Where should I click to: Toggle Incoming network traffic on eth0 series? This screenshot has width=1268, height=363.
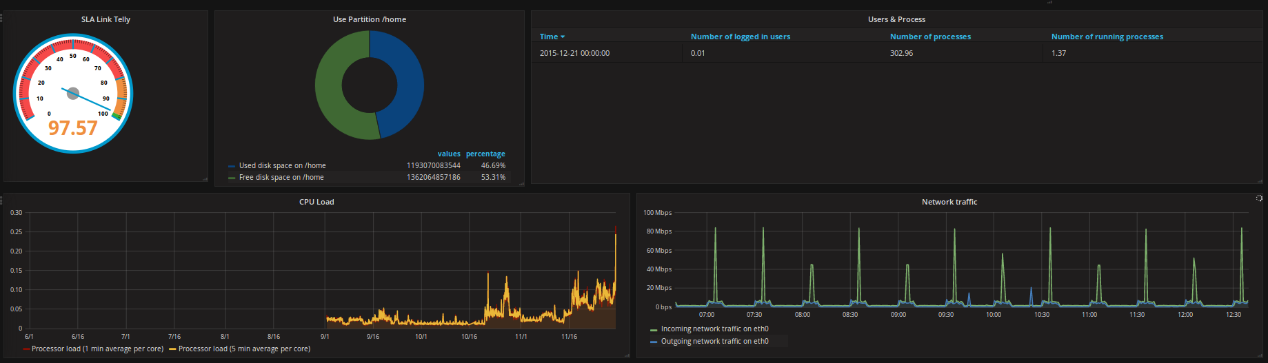click(x=714, y=329)
